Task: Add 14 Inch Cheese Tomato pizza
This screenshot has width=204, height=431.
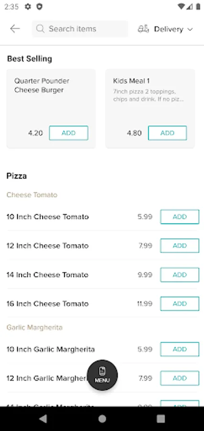Action: click(180, 275)
